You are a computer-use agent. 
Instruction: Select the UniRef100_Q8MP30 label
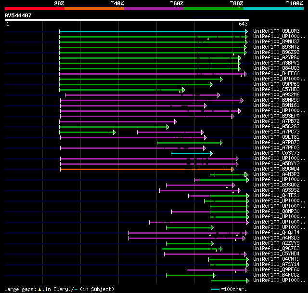pyautogui.click(x=276, y=212)
